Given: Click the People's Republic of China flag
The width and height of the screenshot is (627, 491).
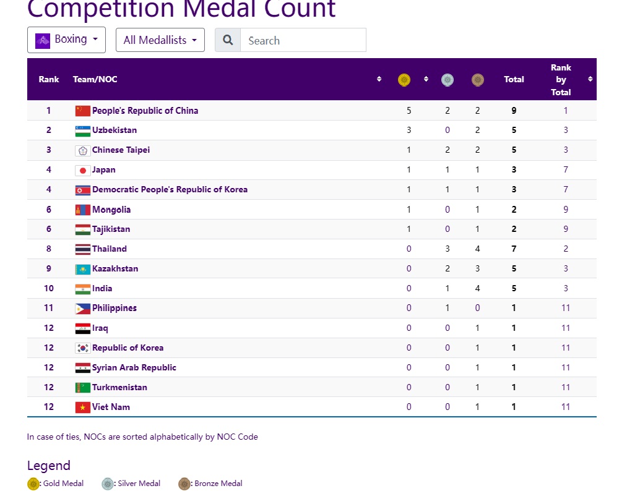Looking at the screenshot, I should (82, 111).
